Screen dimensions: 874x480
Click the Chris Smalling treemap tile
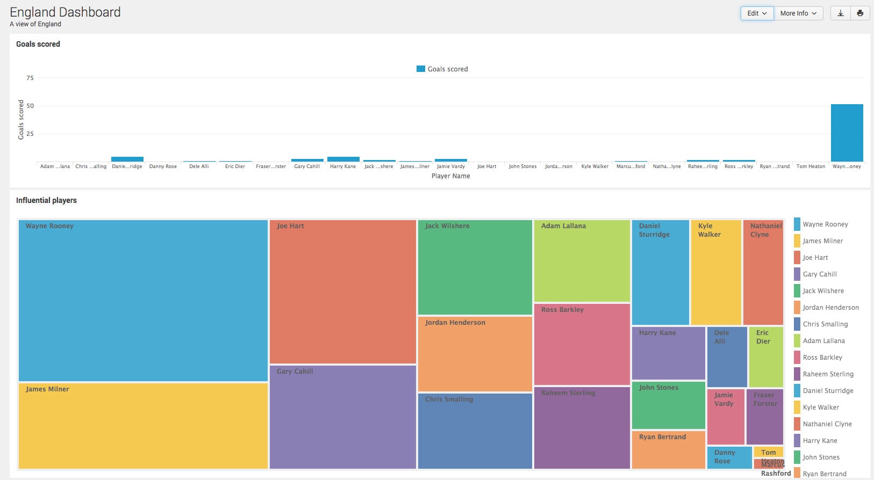click(x=475, y=431)
